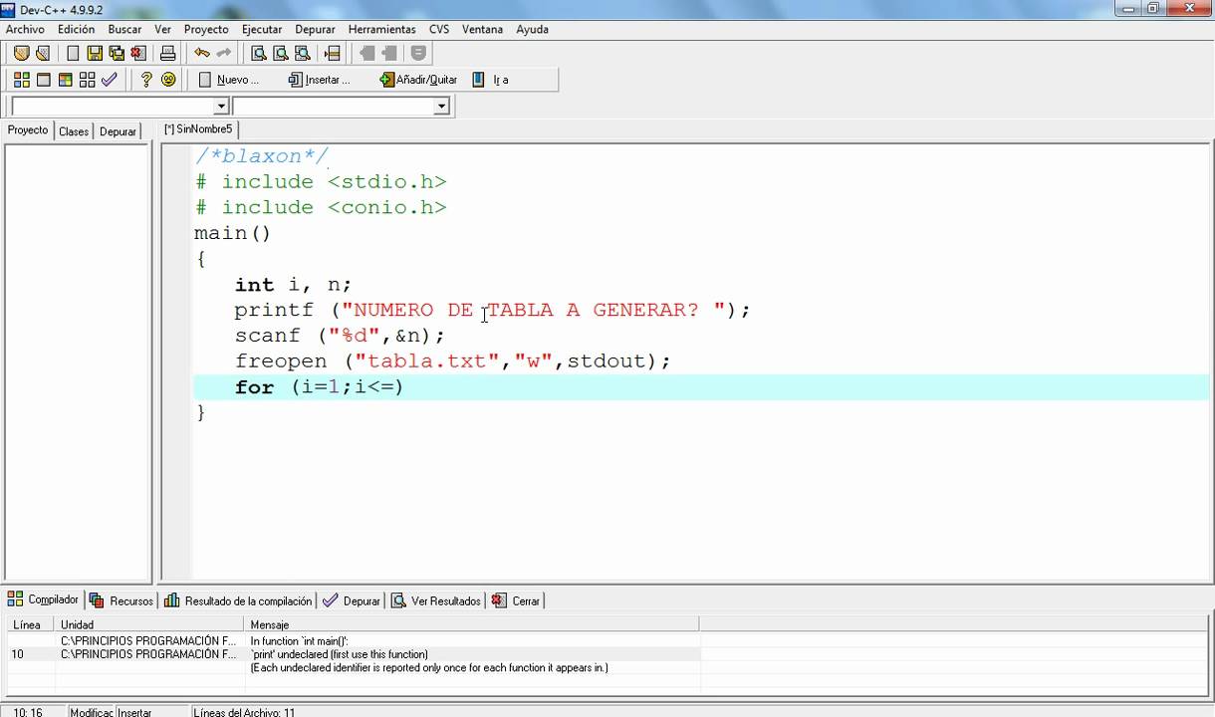Switch to the Clases side tab
This screenshot has height=717, width=1215.
pos(74,131)
